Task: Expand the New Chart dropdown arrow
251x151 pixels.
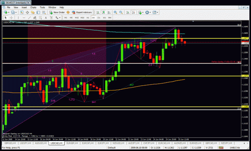Action: (9, 12)
